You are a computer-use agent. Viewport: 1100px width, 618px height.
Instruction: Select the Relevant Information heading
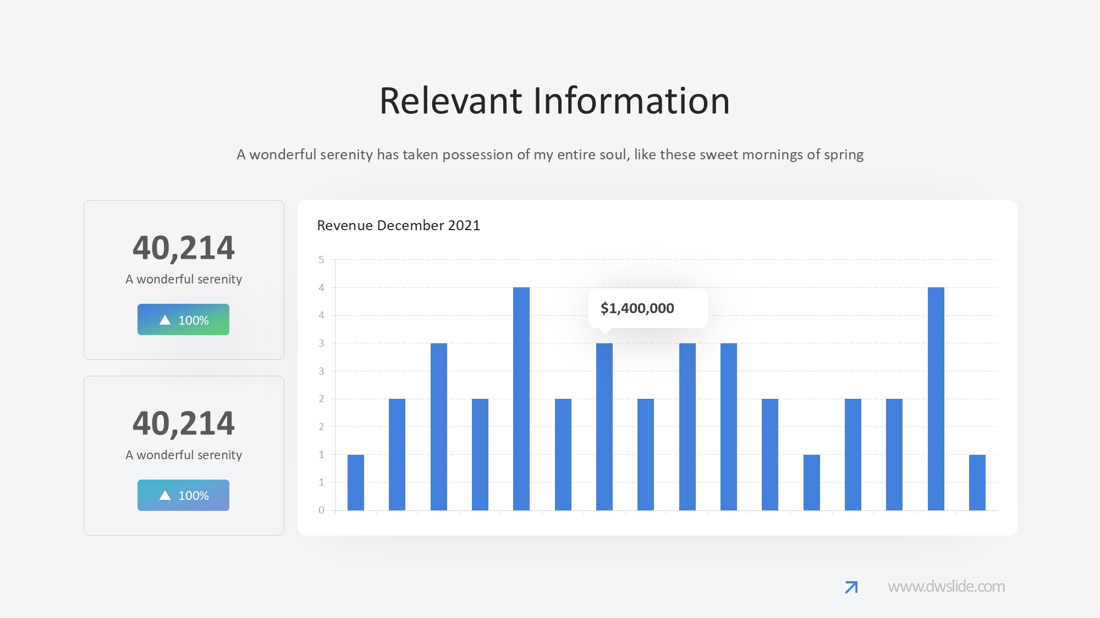(x=554, y=101)
